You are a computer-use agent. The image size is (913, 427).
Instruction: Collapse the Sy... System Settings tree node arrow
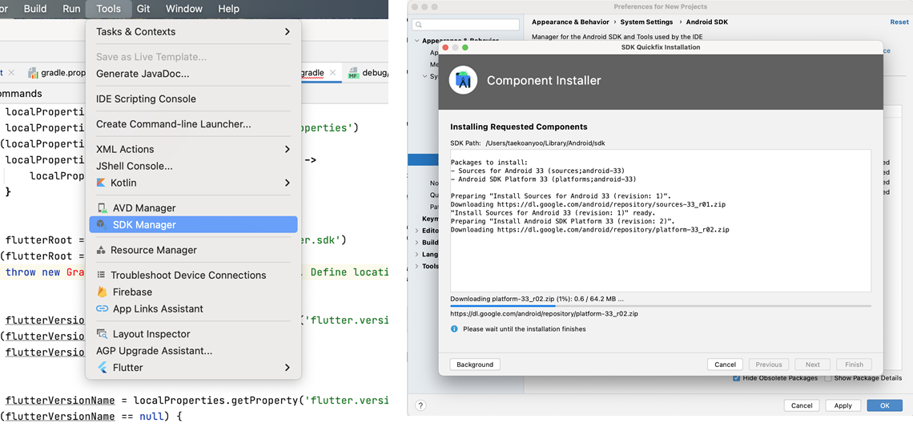coord(425,76)
